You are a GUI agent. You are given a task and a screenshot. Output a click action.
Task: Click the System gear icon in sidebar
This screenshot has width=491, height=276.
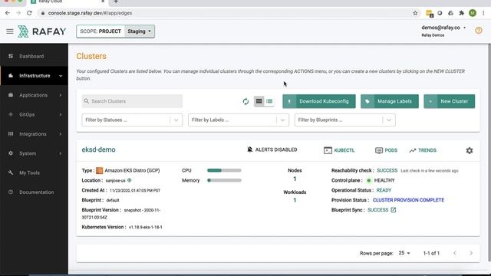pyautogui.click(x=11, y=153)
